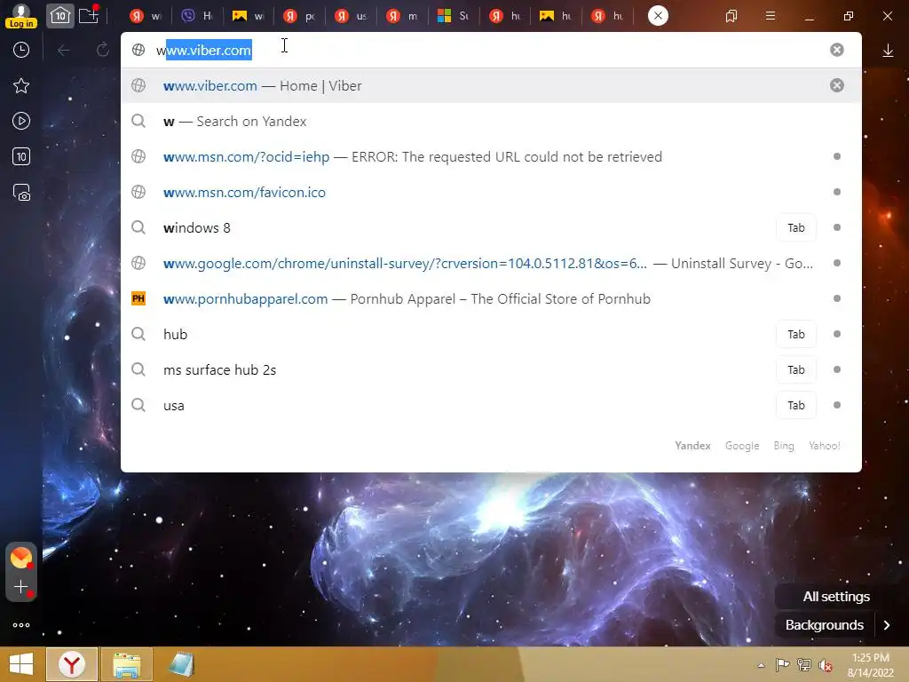Viewport: 909px width, 682px height.
Task: Reload the page with the refresh icon
Action: (103, 50)
